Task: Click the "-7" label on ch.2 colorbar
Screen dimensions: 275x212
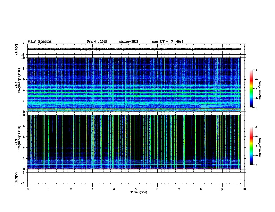Action: (x=256, y=165)
